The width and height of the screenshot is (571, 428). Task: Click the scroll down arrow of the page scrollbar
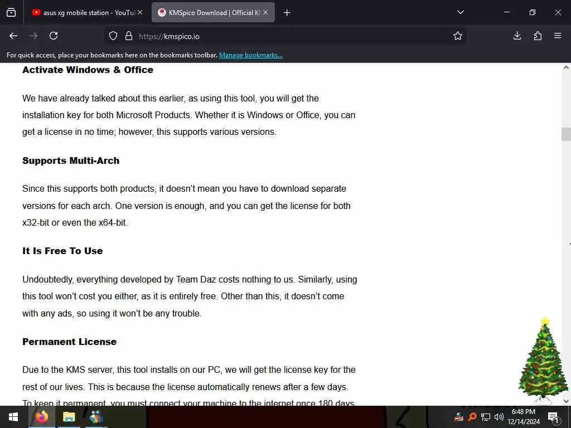[x=567, y=401]
